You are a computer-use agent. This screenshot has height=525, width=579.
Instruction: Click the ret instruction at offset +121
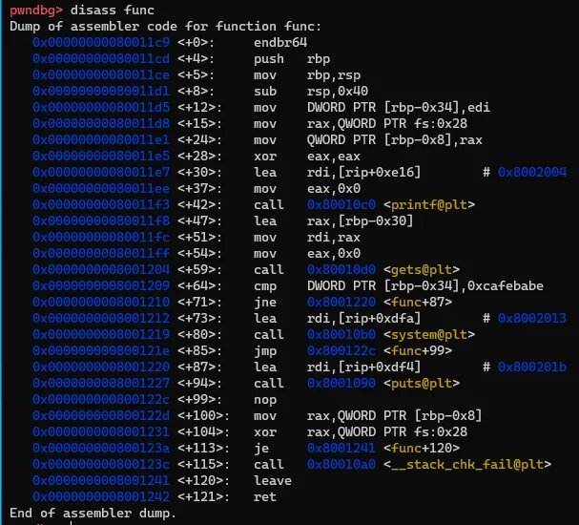click(265, 496)
